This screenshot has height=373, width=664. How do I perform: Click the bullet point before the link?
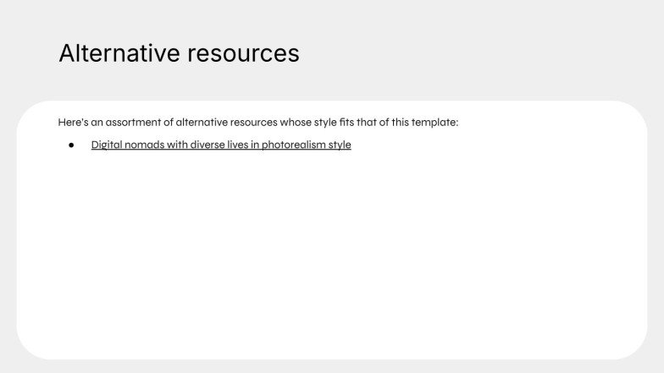(71, 145)
